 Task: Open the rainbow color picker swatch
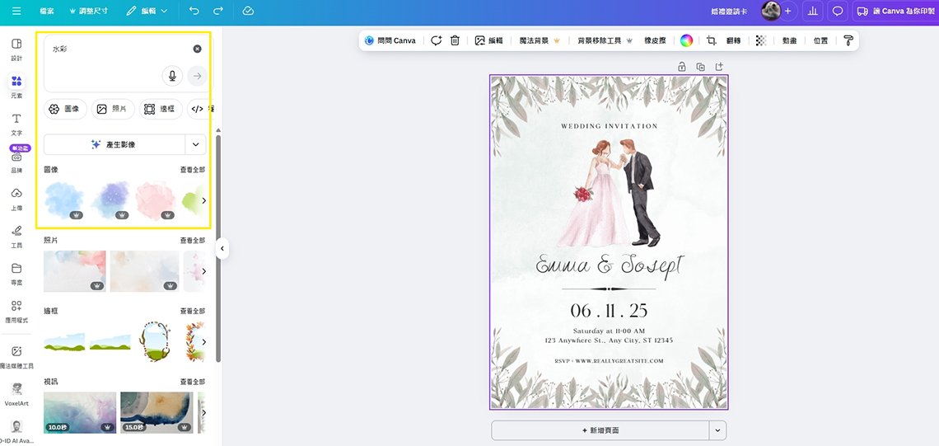(686, 40)
